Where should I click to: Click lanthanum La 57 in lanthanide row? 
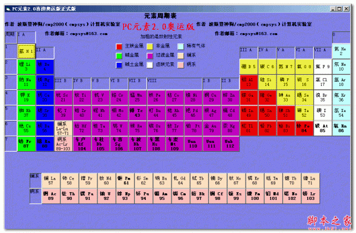[x=51, y=181]
